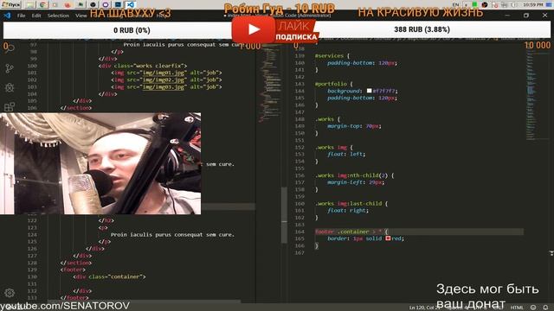554x311 pixels.
Task: Click the .works img:nth-child(2) selector
Action: 354,175
